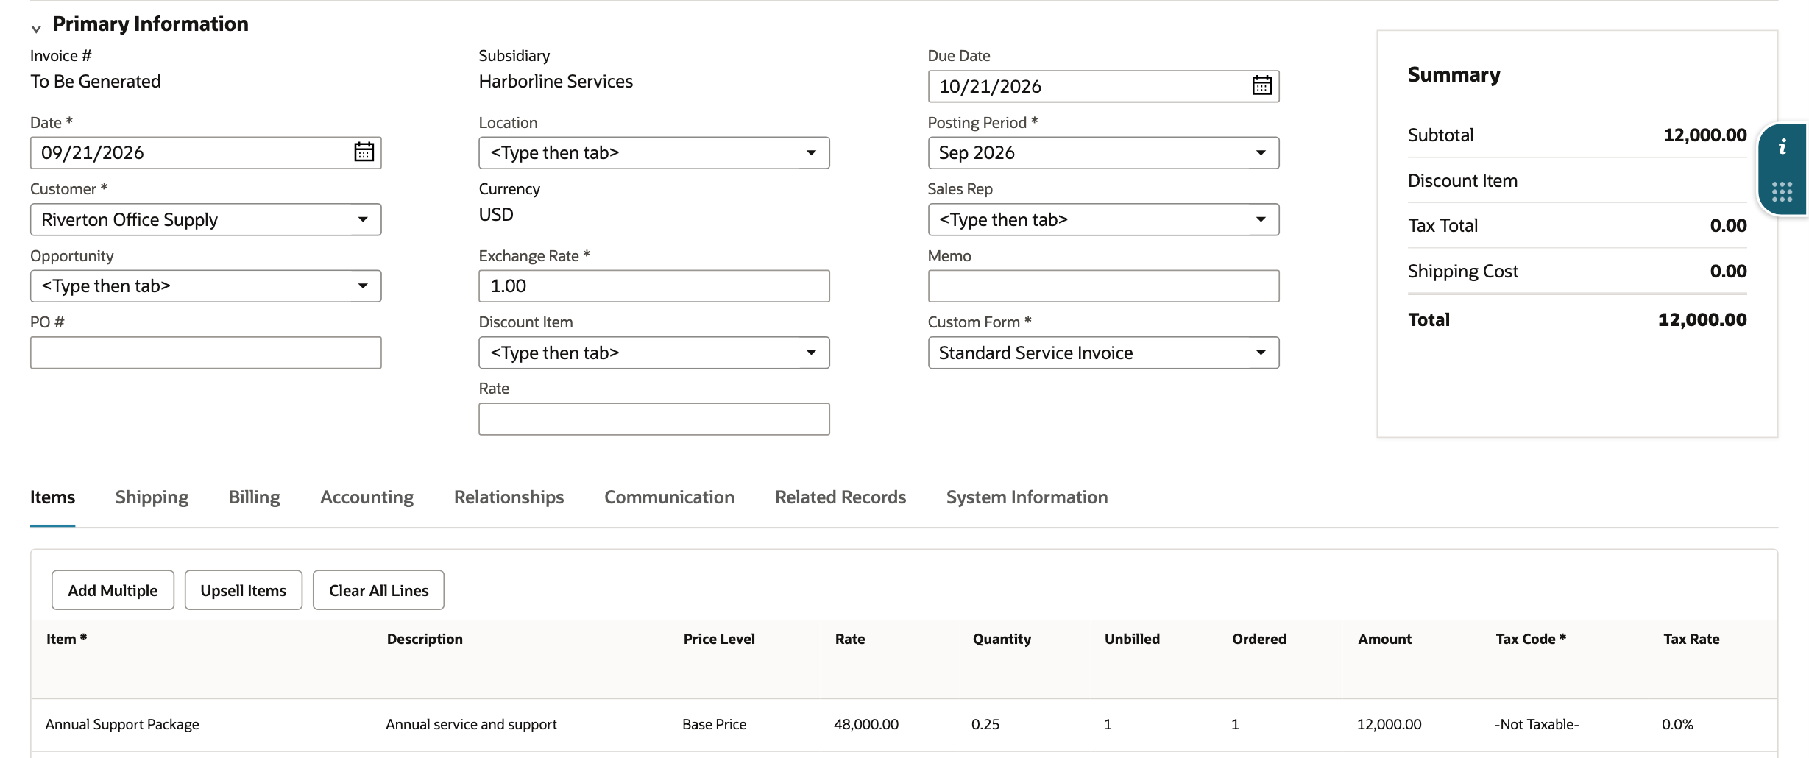Switch to the Related Records tab
Screen dimensions: 1809x758
coord(840,497)
